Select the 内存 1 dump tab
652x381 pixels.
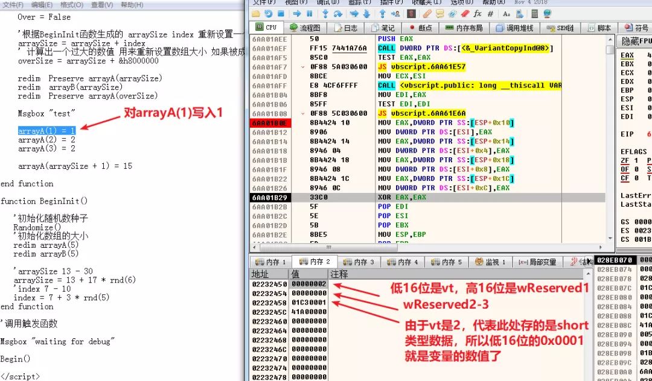270,262
